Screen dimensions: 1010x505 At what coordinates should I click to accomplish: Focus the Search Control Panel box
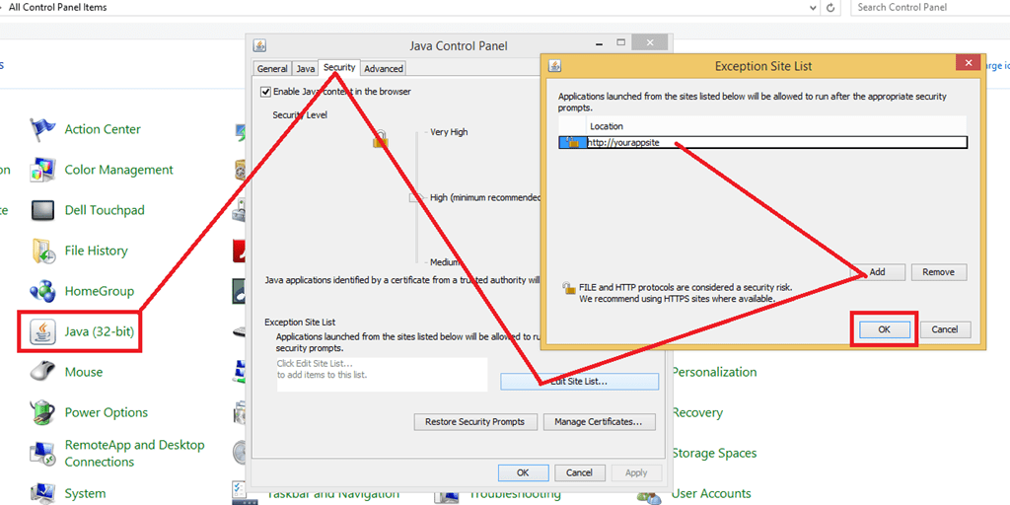[931, 8]
